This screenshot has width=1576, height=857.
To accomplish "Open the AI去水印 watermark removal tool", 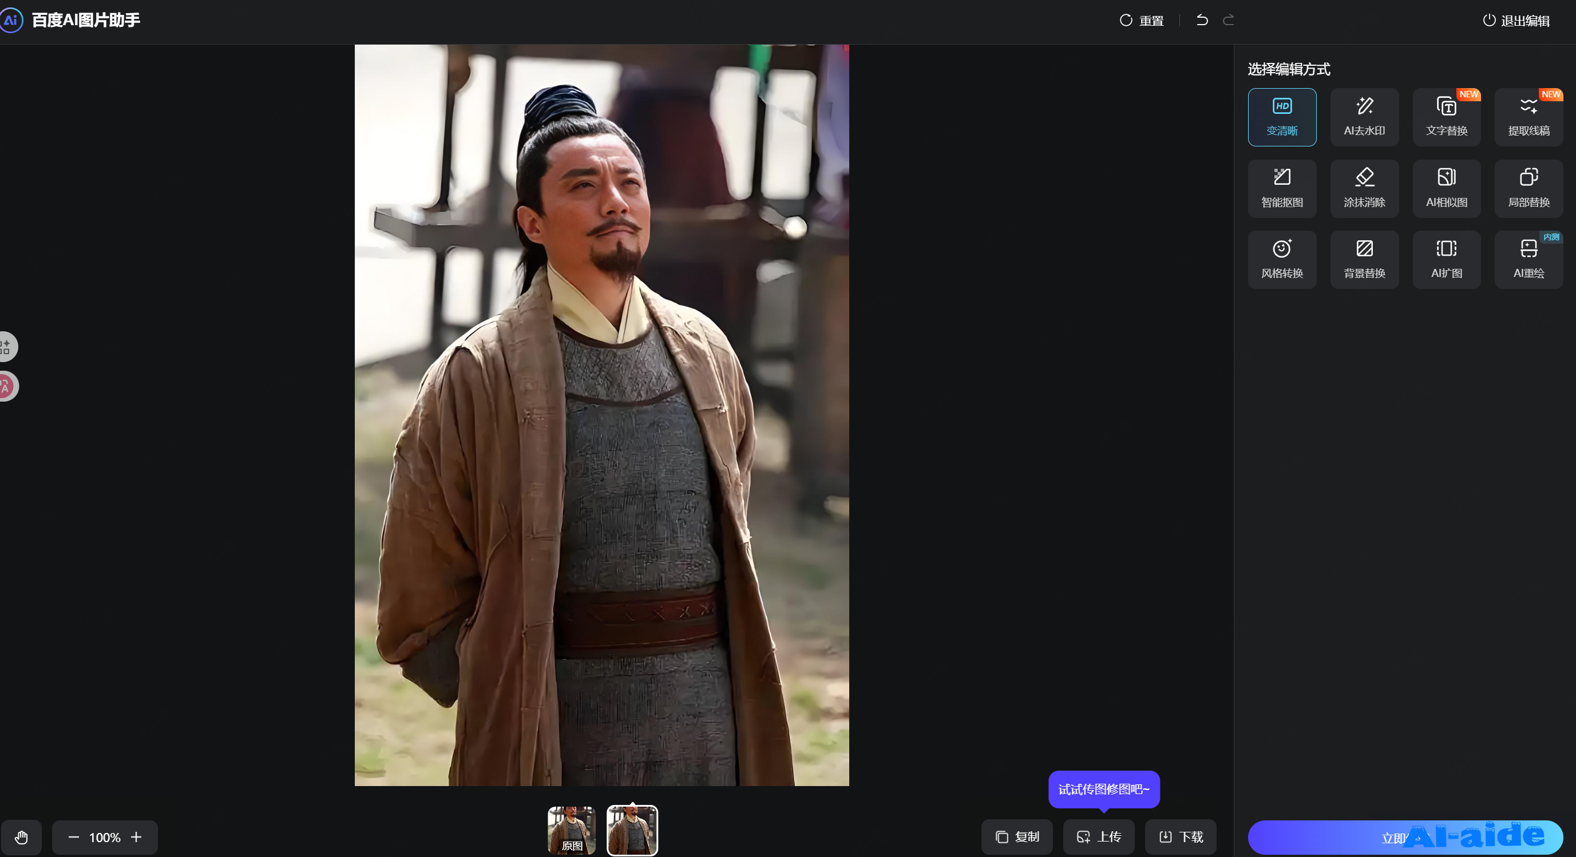I will pyautogui.click(x=1364, y=117).
